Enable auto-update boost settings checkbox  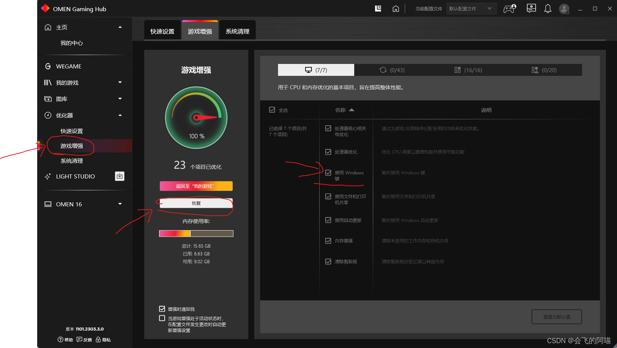coord(162,318)
